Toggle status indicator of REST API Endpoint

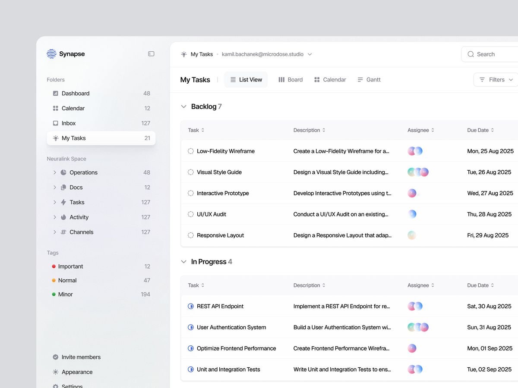click(191, 307)
